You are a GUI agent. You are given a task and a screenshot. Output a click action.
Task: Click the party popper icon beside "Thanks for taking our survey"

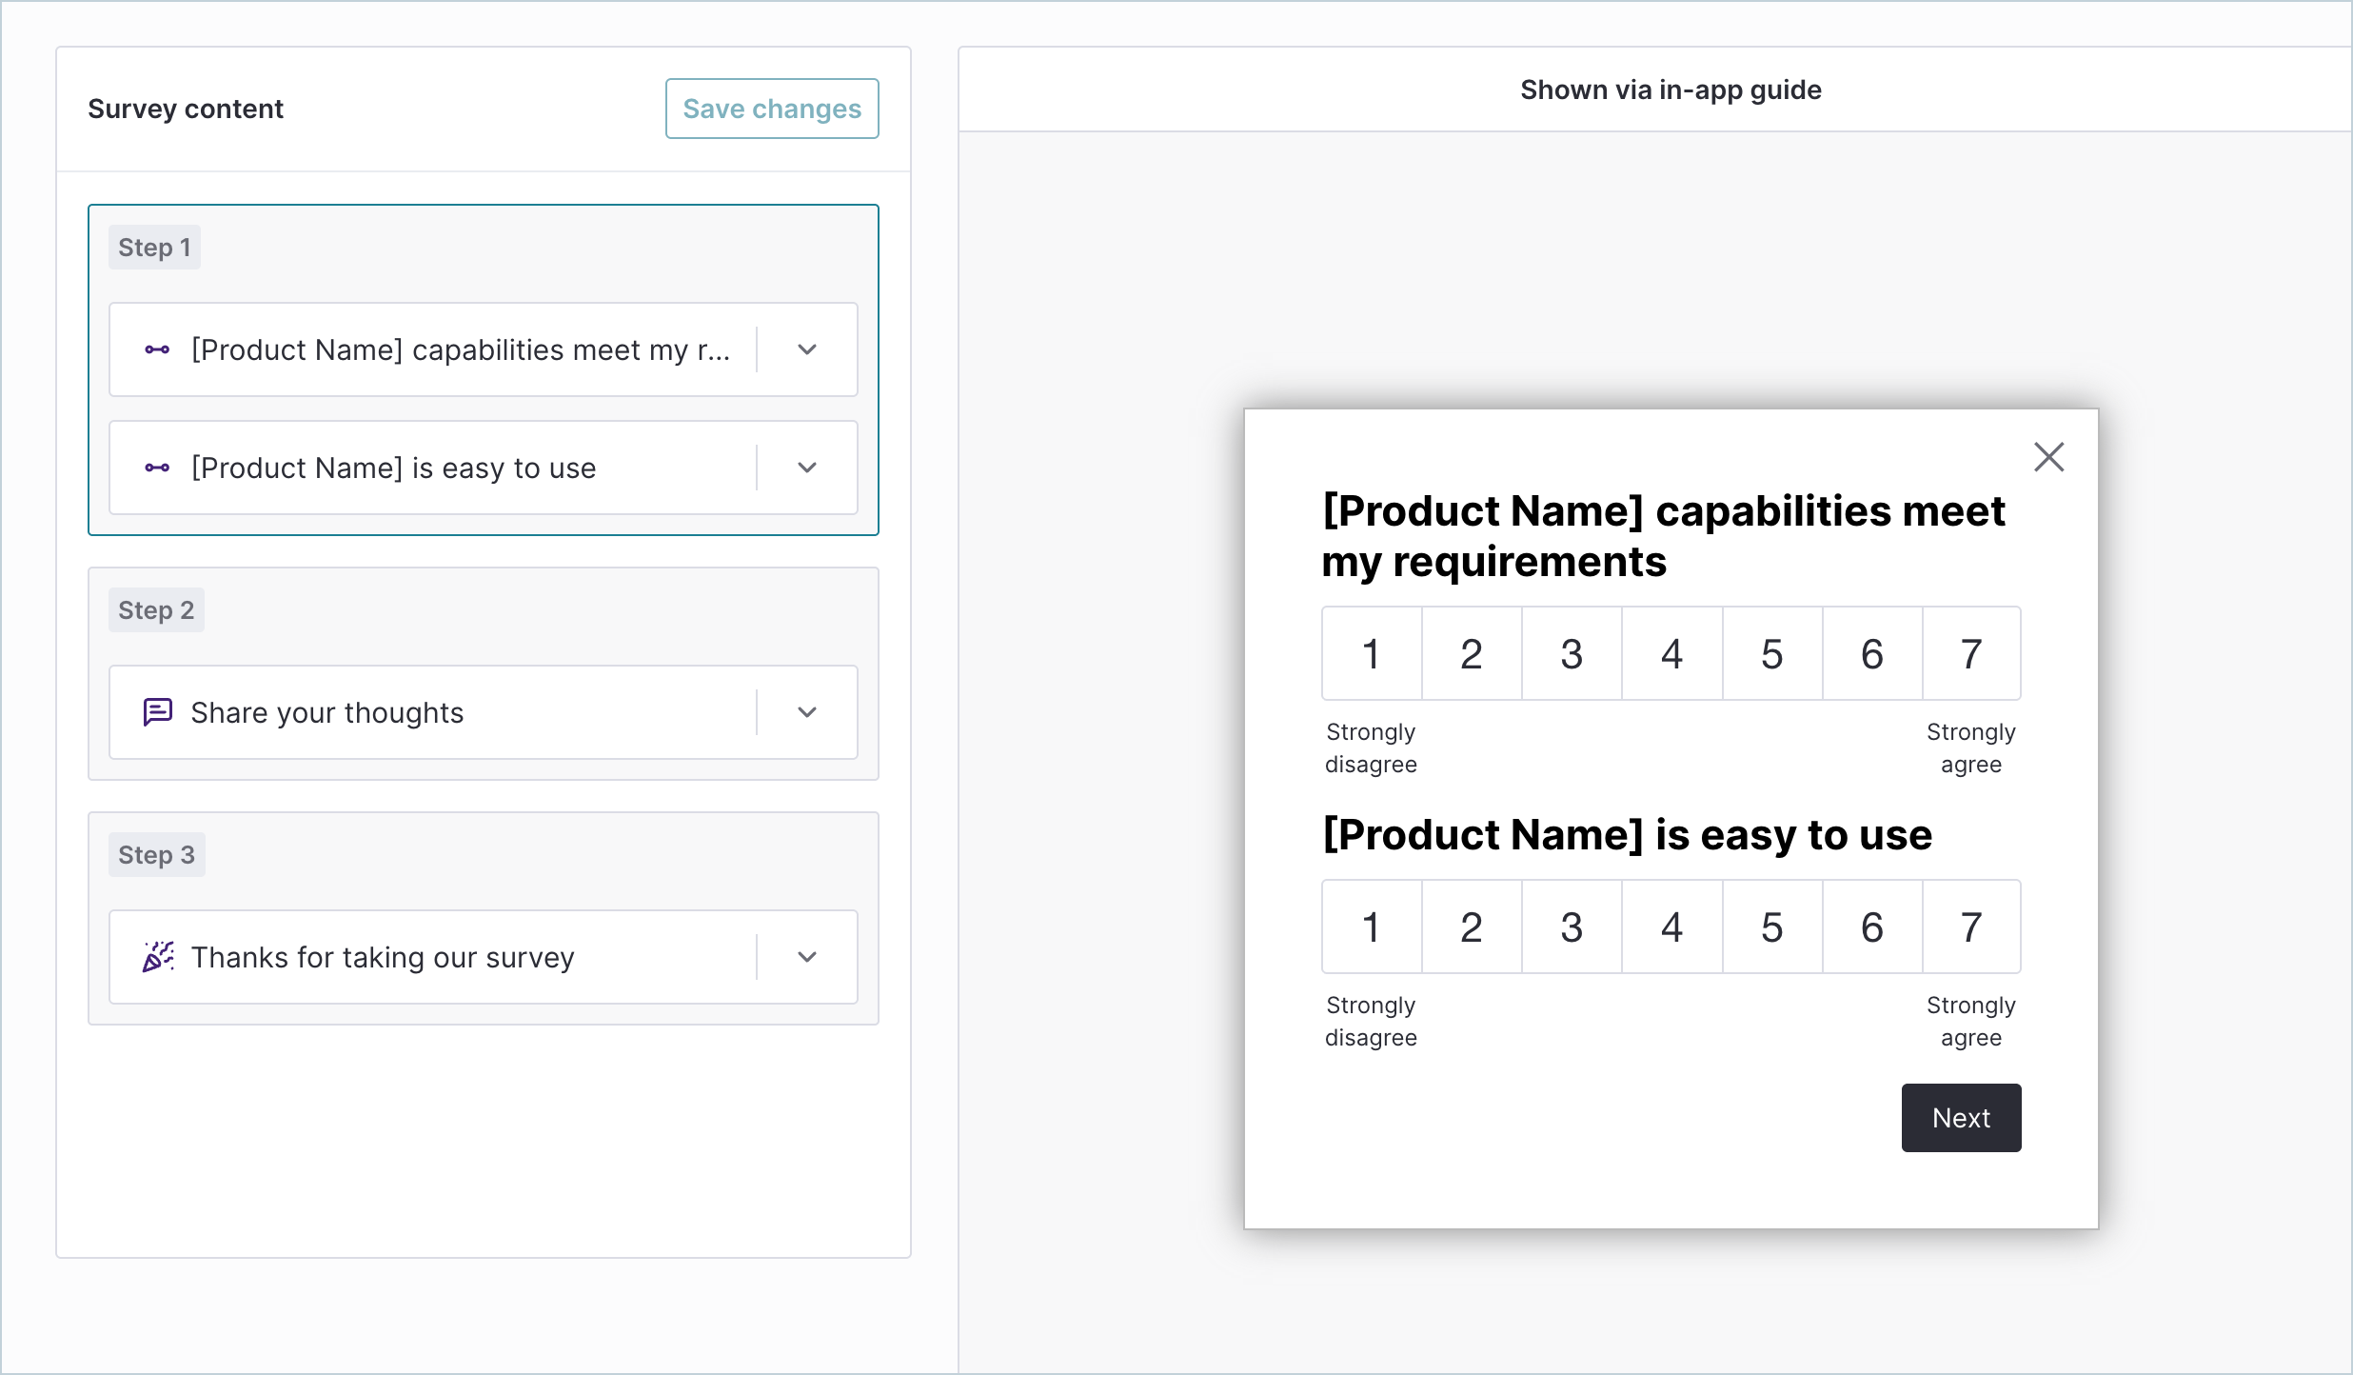pos(158,957)
